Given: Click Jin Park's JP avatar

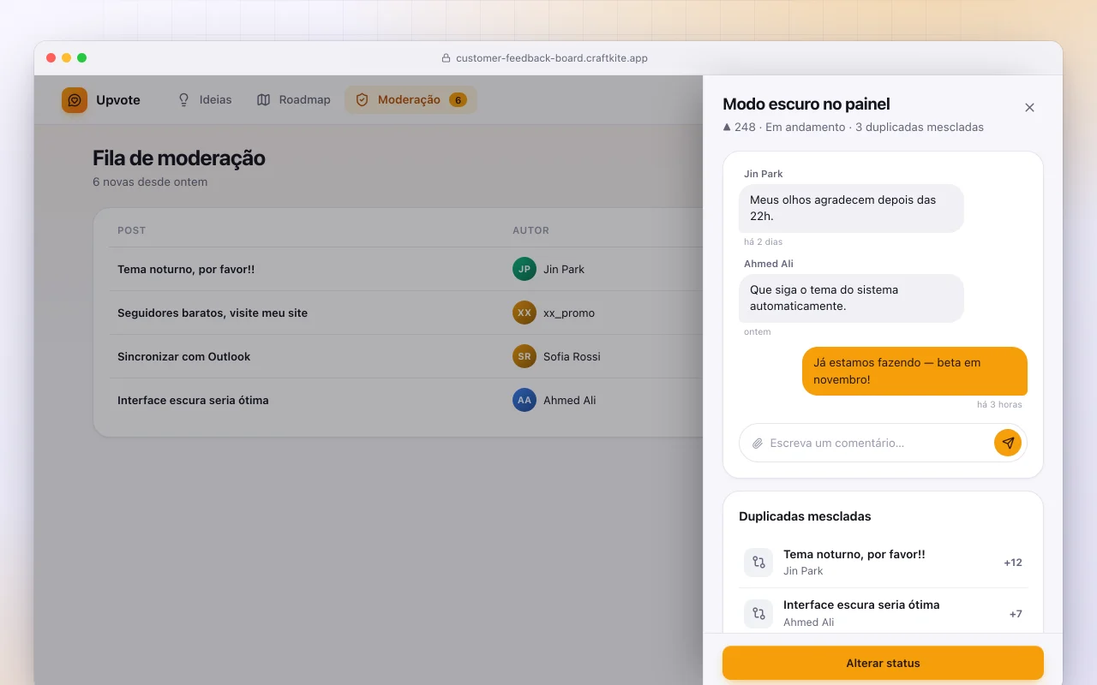Looking at the screenshot, I should coord(525,269).
